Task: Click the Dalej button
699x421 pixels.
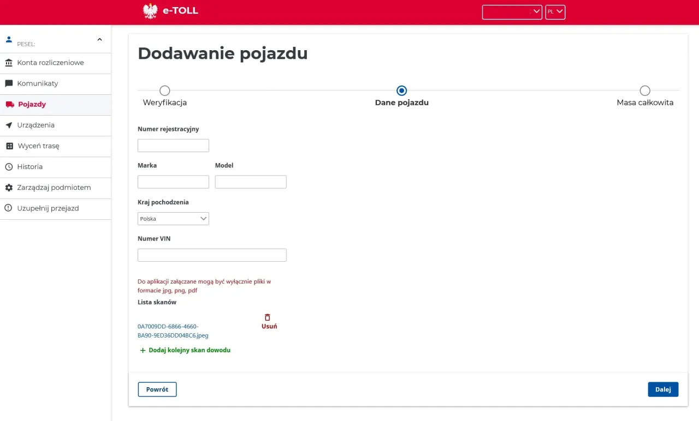Action: click(663, 389)
